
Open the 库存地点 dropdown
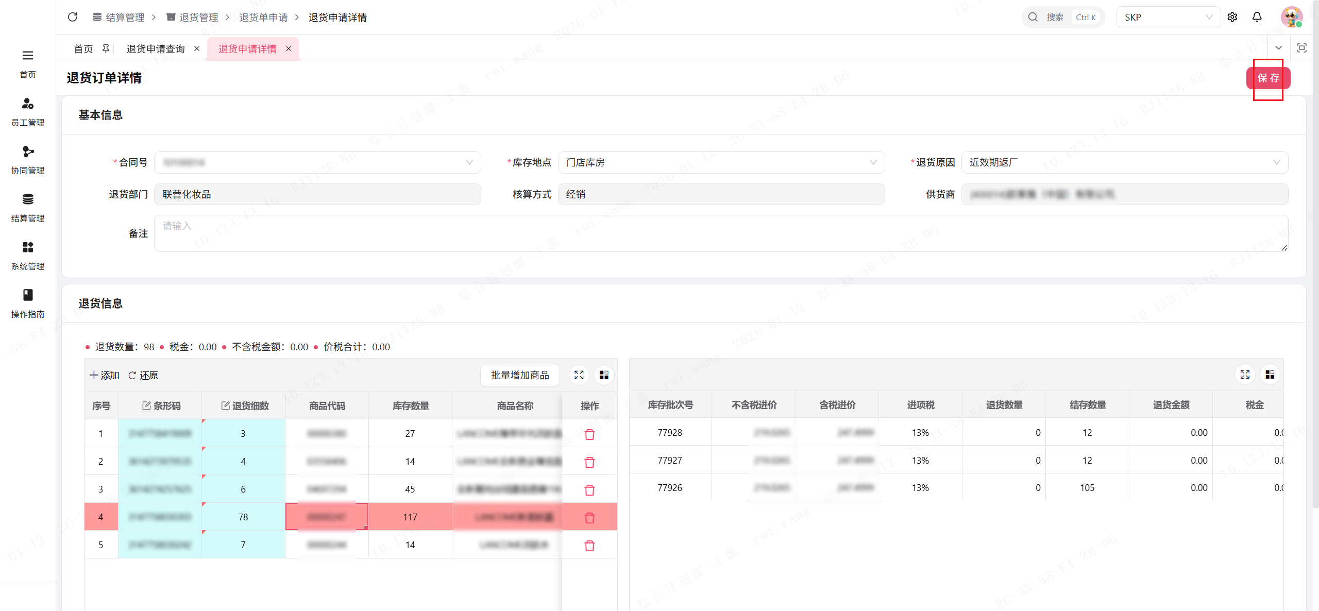[721, 162]
